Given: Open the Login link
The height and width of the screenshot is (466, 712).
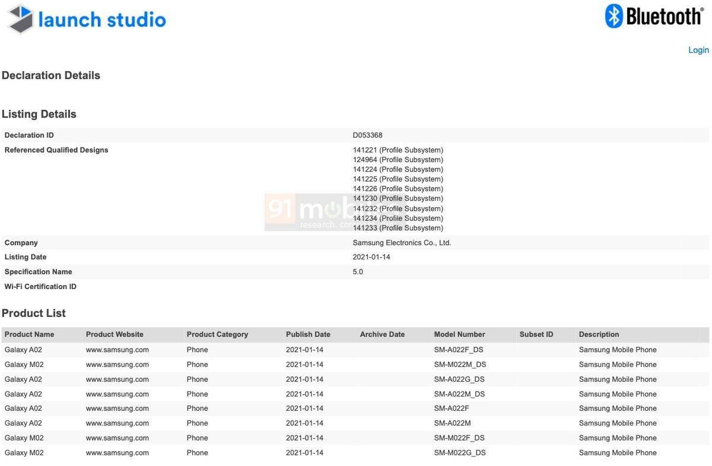Looking at the screenshot, I should (x=698, y=50).
